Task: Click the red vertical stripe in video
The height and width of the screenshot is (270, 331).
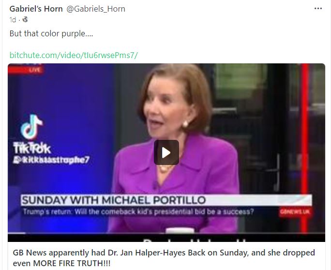Action: pos(305,148)
